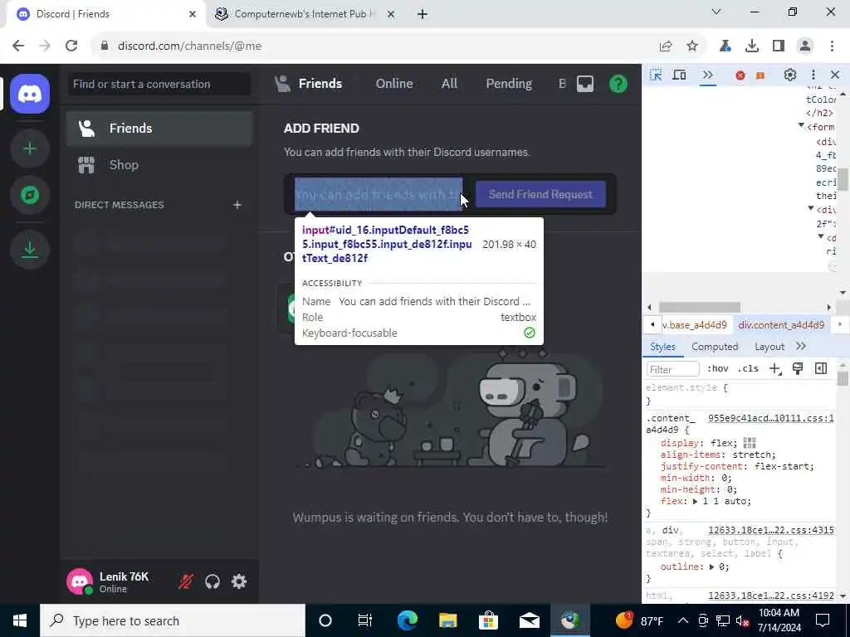Click the new style rule plus icon
The width and height of the screenshot is (850, 637).
[x=775, y=369]
